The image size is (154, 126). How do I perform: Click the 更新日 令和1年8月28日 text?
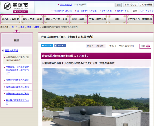[122, 46]
